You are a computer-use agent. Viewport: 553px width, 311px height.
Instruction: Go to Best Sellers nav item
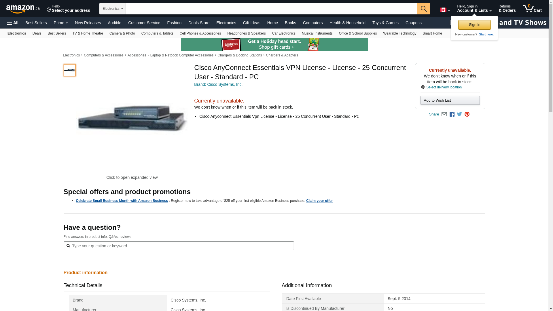pos(36,23)
